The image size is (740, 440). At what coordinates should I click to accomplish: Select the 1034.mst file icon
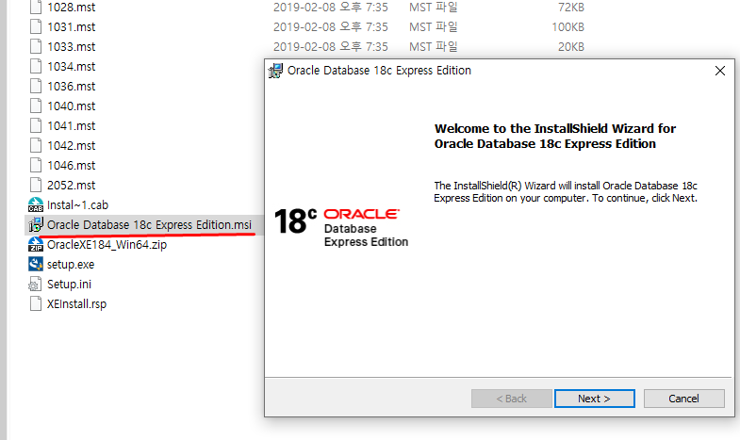(x=36, y=67)
